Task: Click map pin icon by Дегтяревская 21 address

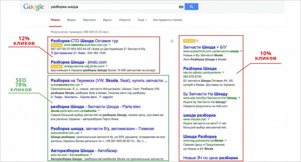Action: tap(52, 53)
